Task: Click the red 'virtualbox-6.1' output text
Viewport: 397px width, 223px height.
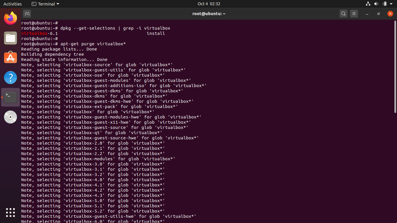Action: point(40,33)
